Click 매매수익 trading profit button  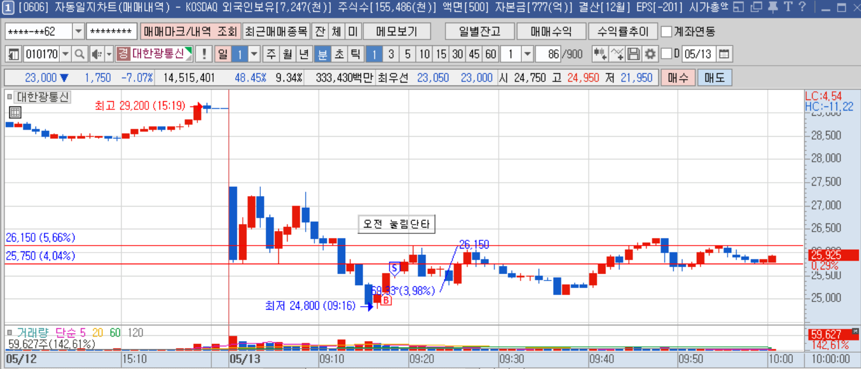coord(551,31)
